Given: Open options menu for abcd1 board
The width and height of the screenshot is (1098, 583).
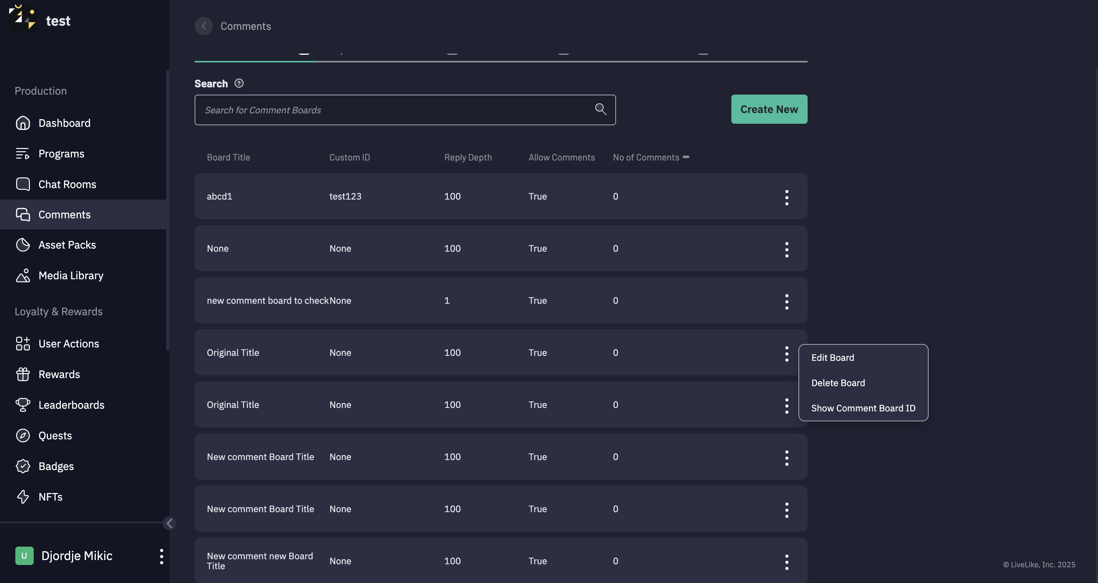Looking at the screenshot, I should point(787,197).
